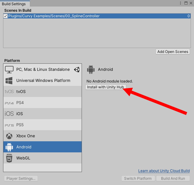Viewport: 194px width, 185px height.
Task: Click the PC, Mac & Linux monitor icon
Action: 9,70
